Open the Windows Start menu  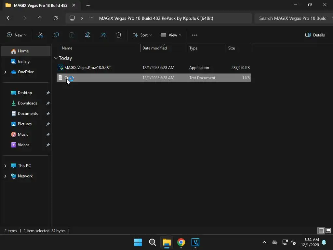(138, 242)
